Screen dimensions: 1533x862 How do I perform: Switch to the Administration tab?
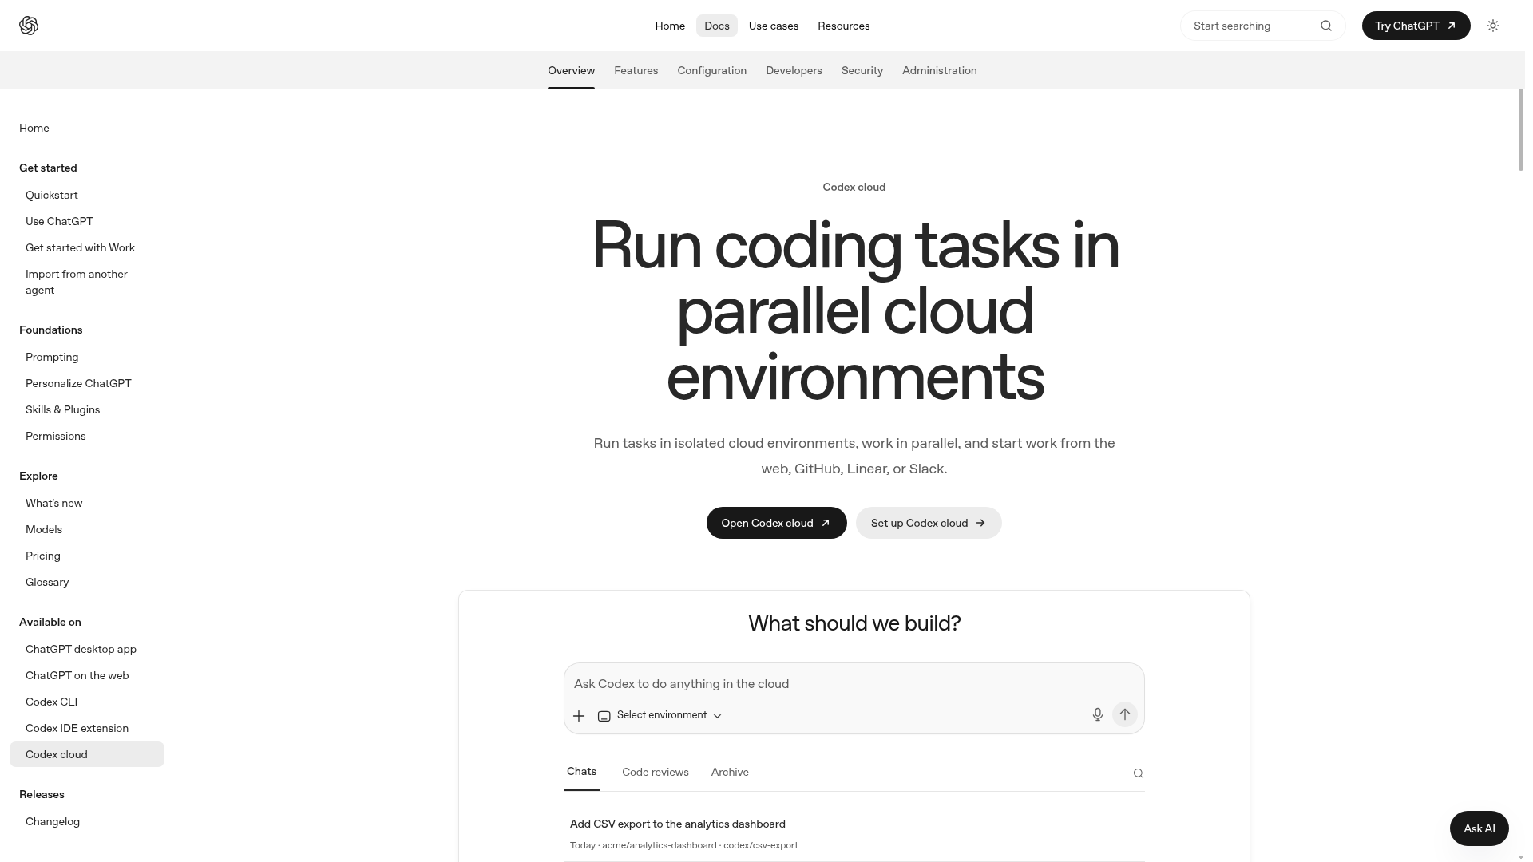pyautogui.click(x=940, y=70)
